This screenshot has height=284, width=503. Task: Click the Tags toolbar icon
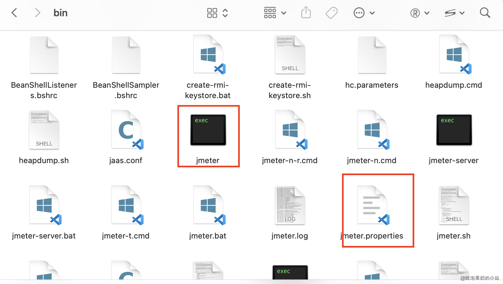click(332, 13)
